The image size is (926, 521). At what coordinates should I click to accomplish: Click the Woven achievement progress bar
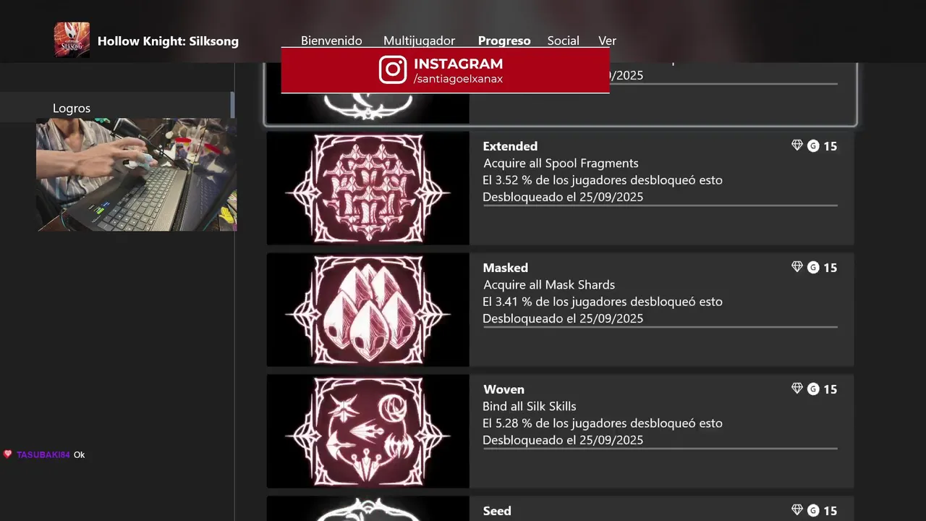point(660,449)
